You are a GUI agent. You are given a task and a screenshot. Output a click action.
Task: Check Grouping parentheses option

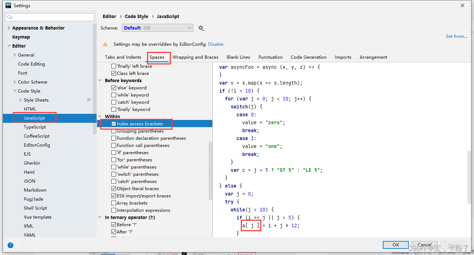coord(114,131)
